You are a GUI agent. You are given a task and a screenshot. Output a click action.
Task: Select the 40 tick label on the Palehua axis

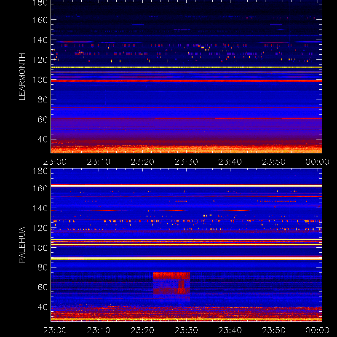tap(43, 307)
